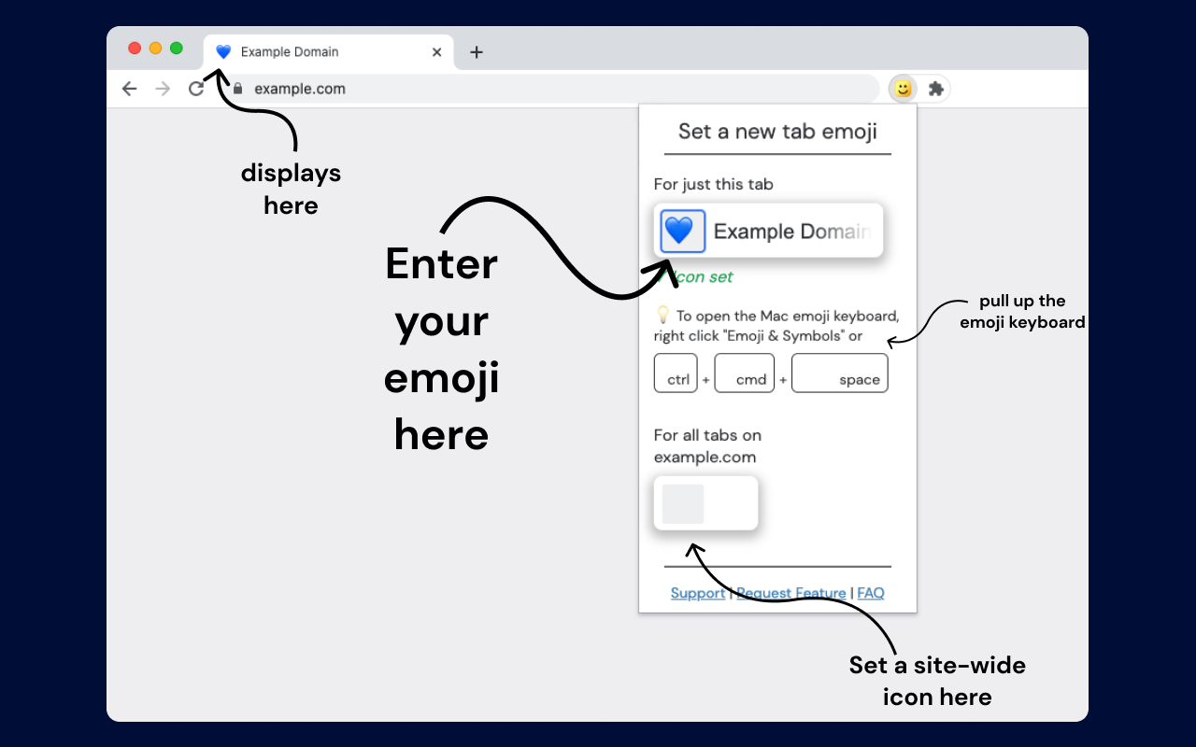Screen dimensions: 1196x747
Task: Open the FAQ link
Action: click(x=870, y=592)
